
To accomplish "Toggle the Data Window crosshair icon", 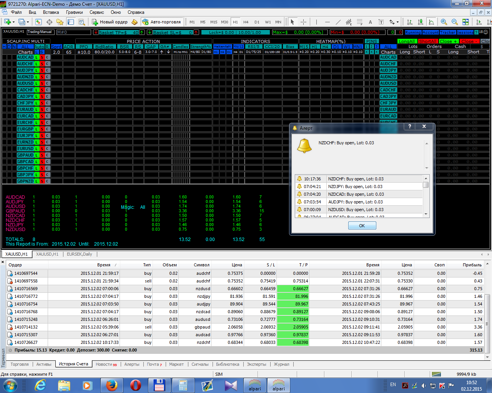I will 50,22.
